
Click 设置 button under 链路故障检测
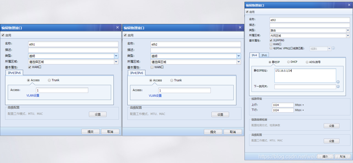coord(331,126)
